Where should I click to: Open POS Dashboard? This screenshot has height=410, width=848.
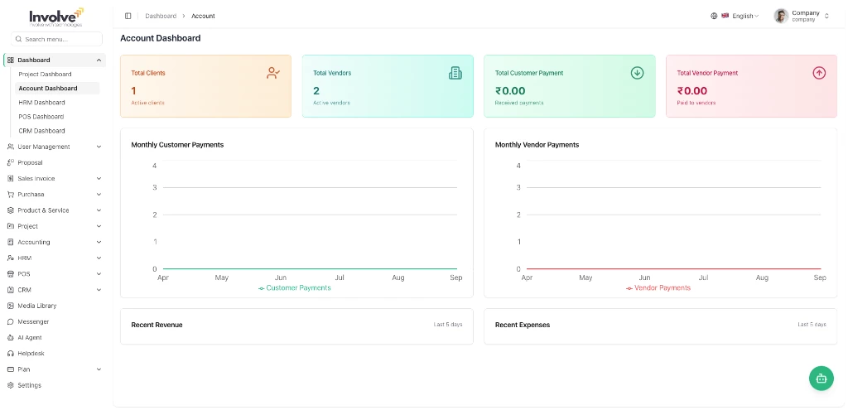pyautogui.click(x=41, y=116)
